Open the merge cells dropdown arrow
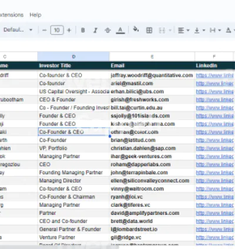235x249 pixels. pyautogui.click(x=170, y=30)
